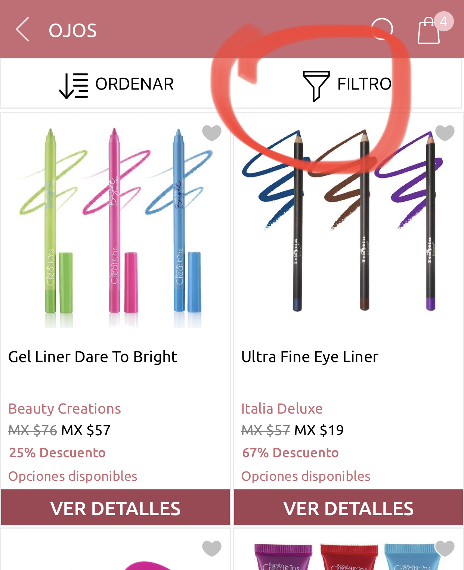Click VER DETALLES for Ultra Fine Eye Liner
The width and height of the screenshot is (464, 570).
point(349,508)
